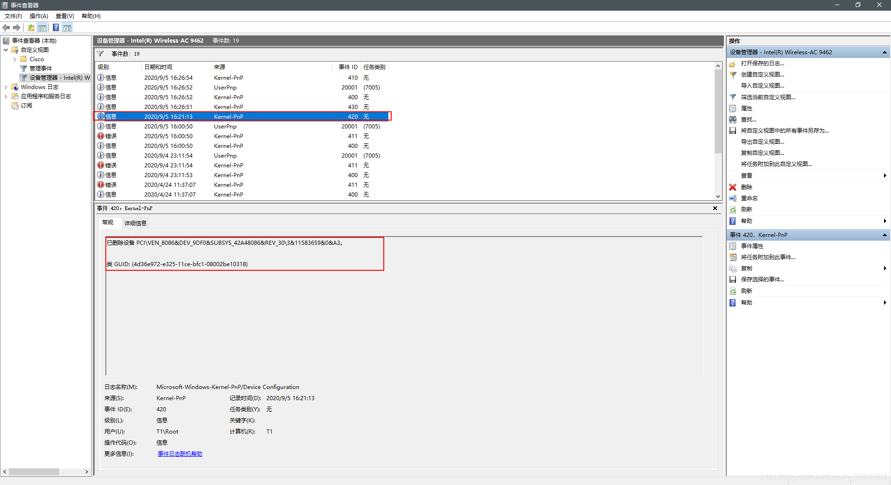
Task: Click the blue help toolbar icon
Action: coord(56,27)
